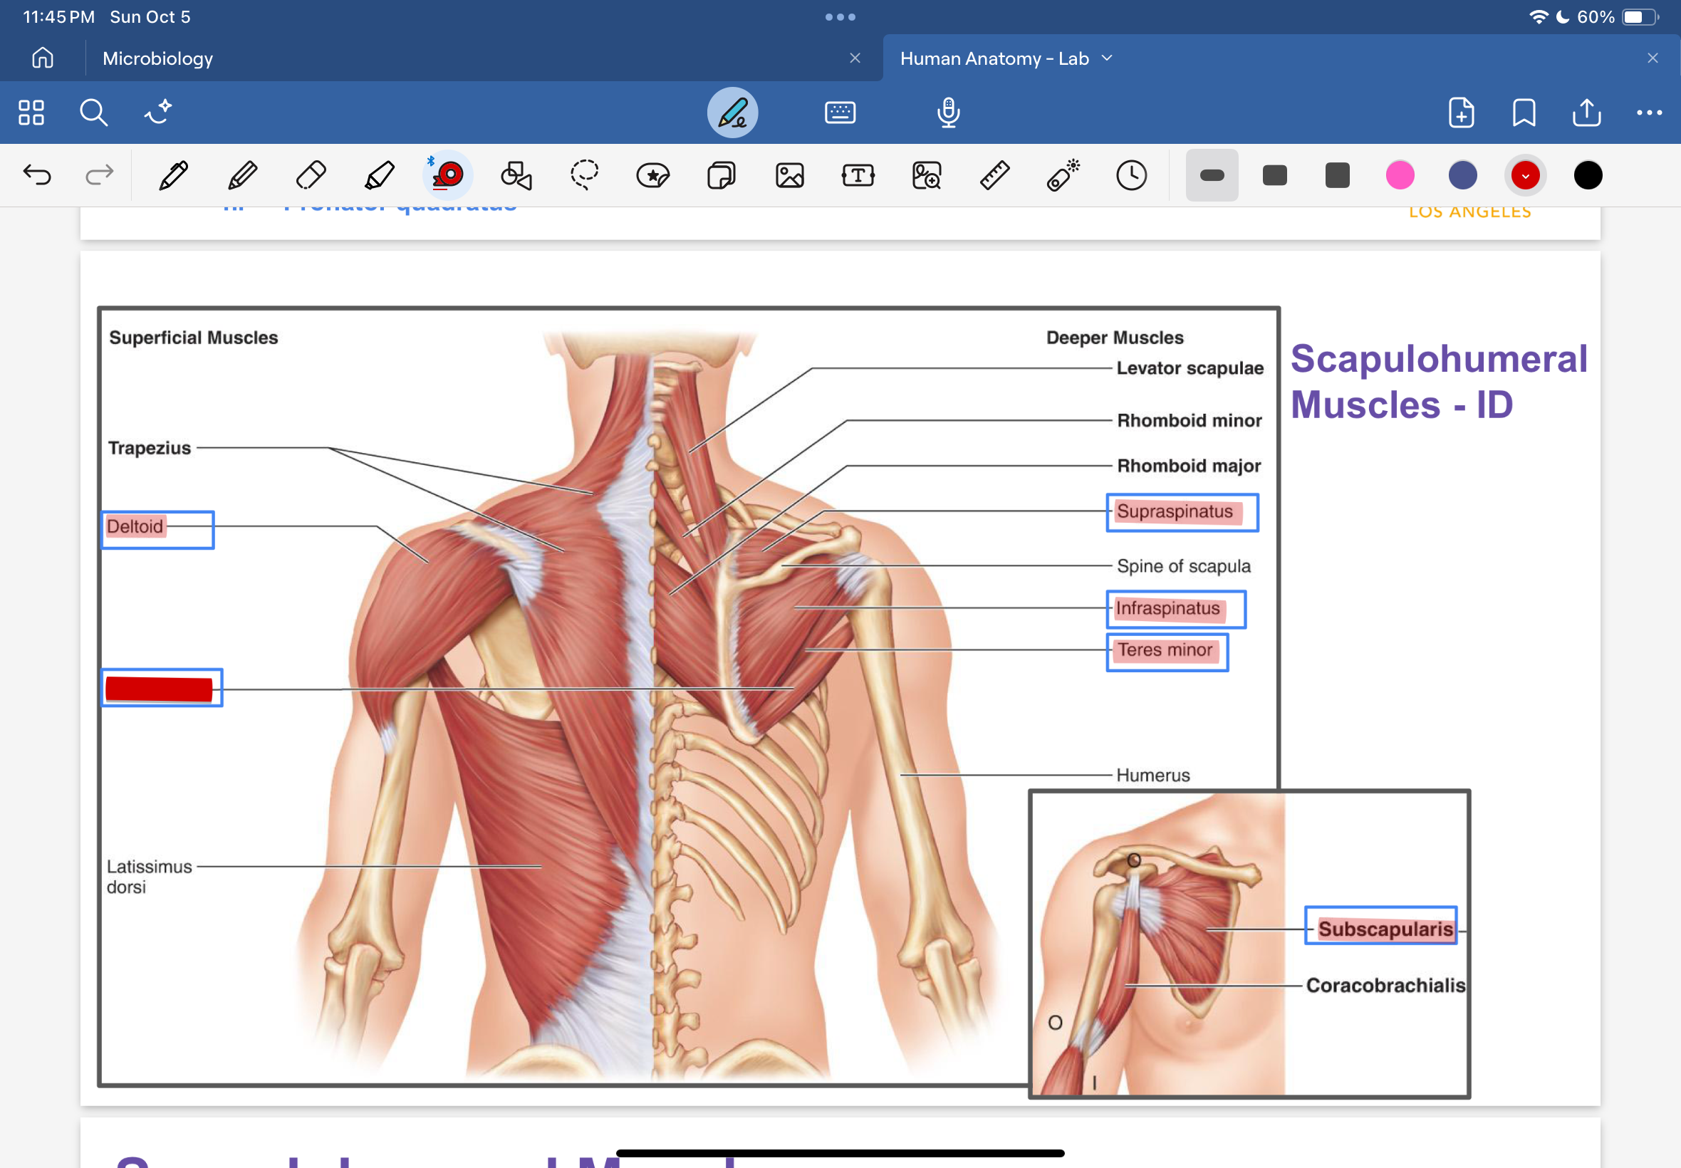Viewport: 1681px width, 1168px height.
Task: Toggle pen input mode
Action: (x=732, y=113)
